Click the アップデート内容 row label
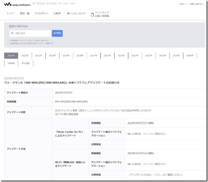The height and width of the screenshot is (182, 208). tap(16, 112)
